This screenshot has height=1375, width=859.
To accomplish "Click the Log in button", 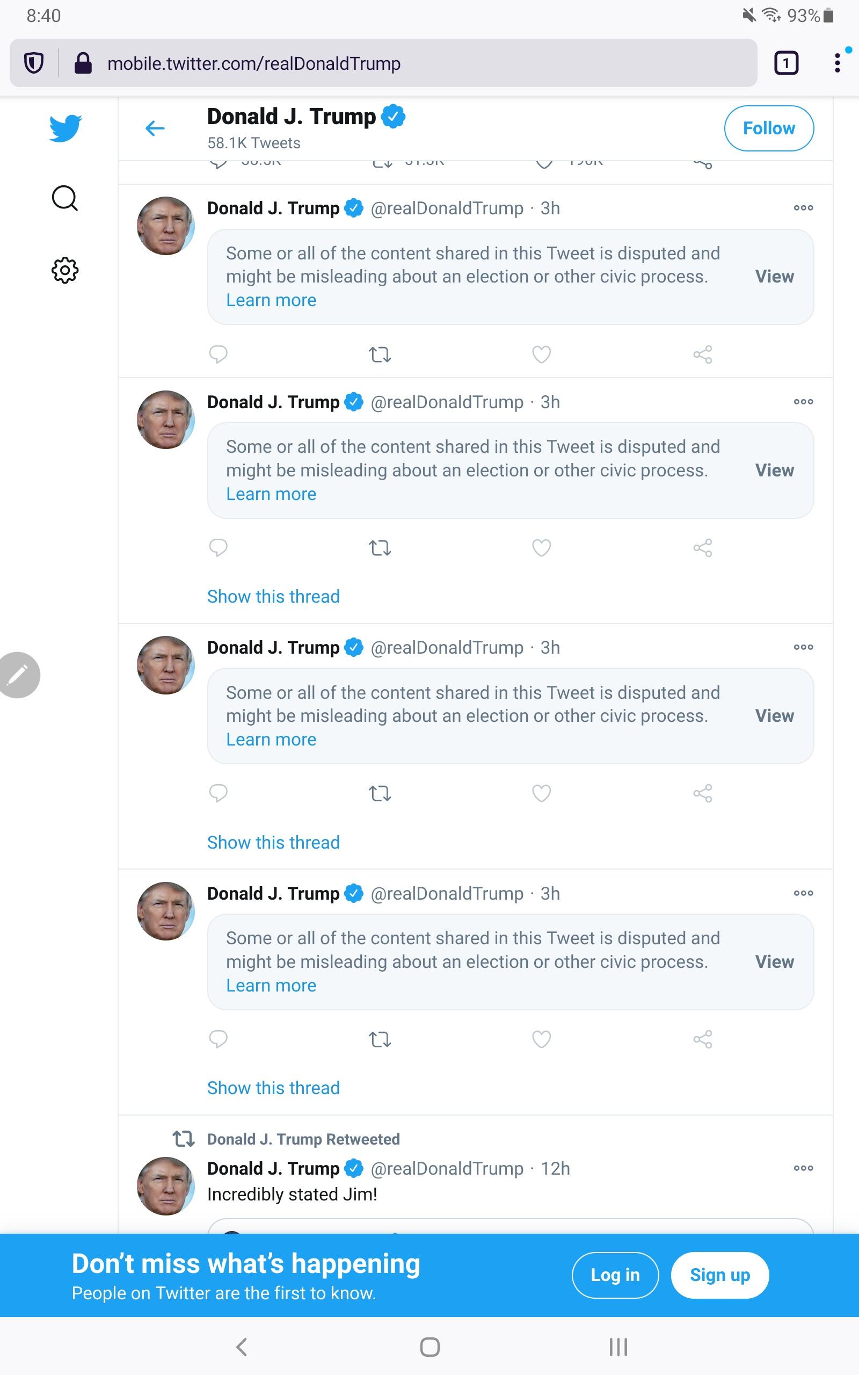I will click(x=615, y=1275).
